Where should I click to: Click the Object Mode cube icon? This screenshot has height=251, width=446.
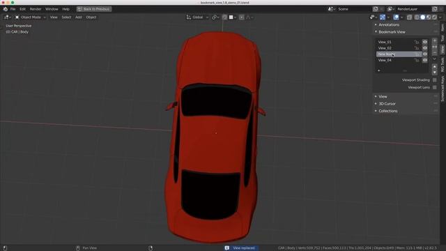tap(17, 17)
